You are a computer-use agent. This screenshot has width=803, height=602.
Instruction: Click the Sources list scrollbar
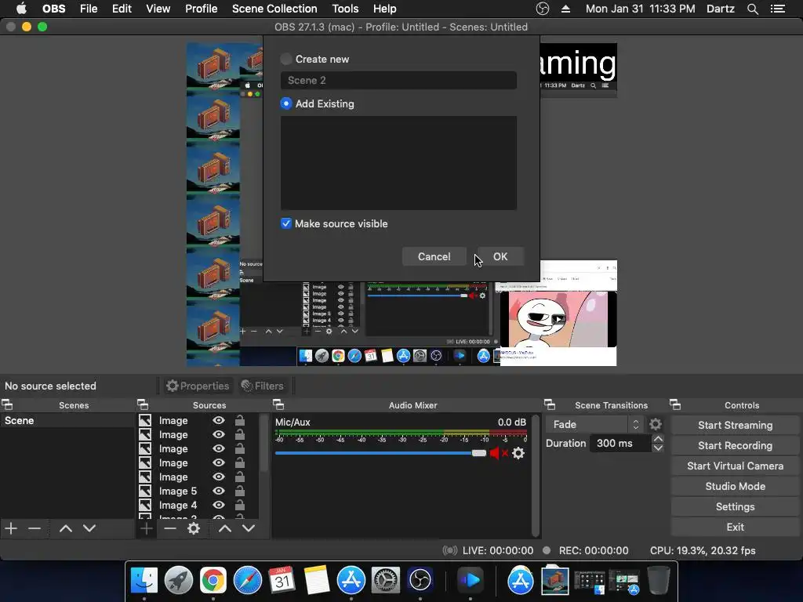pos(263,443)
